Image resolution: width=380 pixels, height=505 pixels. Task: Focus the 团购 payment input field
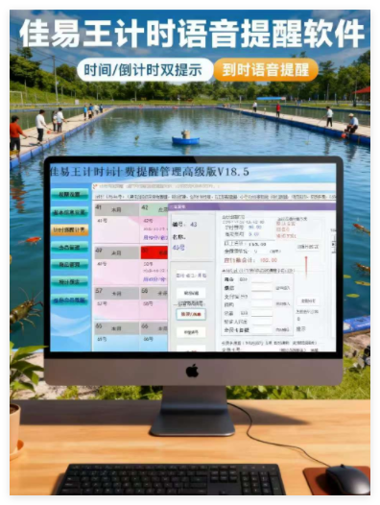[262, 304]
